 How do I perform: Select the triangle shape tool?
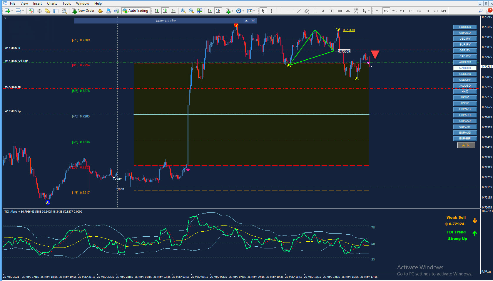point(348,11)
